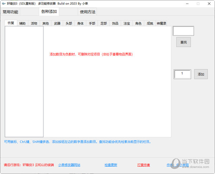Select the 法宝 tab
Image resolution: width=215 pixels, height=174 pixels.
pos(127,23)
